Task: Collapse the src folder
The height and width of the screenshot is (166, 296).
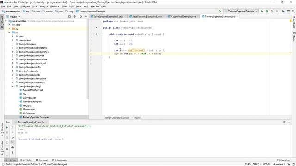Action: coord(9,33)
